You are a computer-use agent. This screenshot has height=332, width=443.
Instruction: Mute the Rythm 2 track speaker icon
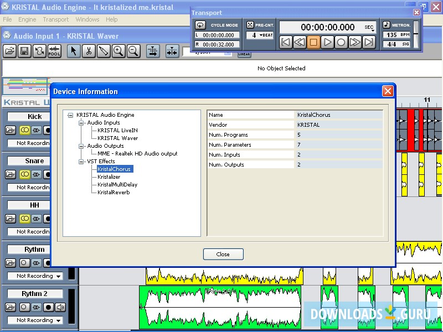pos(60,307)
